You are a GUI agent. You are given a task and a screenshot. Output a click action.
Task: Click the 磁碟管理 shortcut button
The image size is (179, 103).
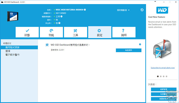coord(164,89)
